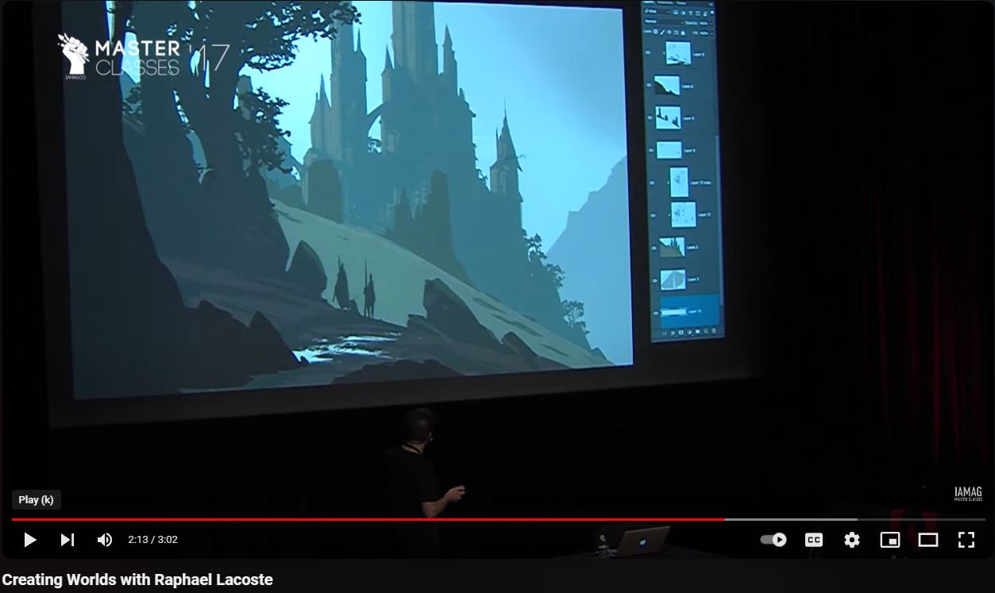Switch to miniplayer mode
Viewport: 995px width, 593px height.
(x=890, y=540)
